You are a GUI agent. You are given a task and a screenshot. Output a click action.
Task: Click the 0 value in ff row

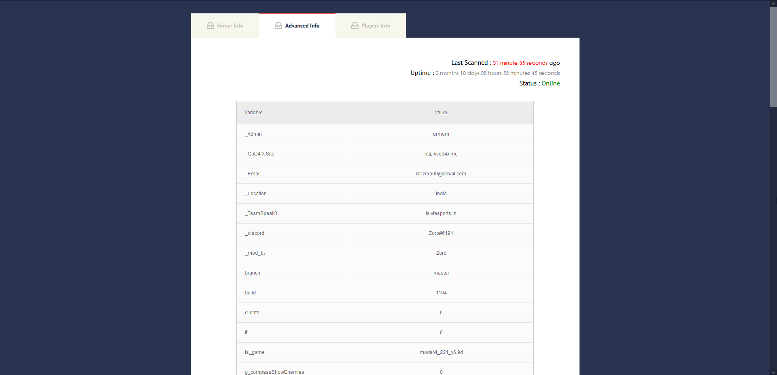click(441, 332)
